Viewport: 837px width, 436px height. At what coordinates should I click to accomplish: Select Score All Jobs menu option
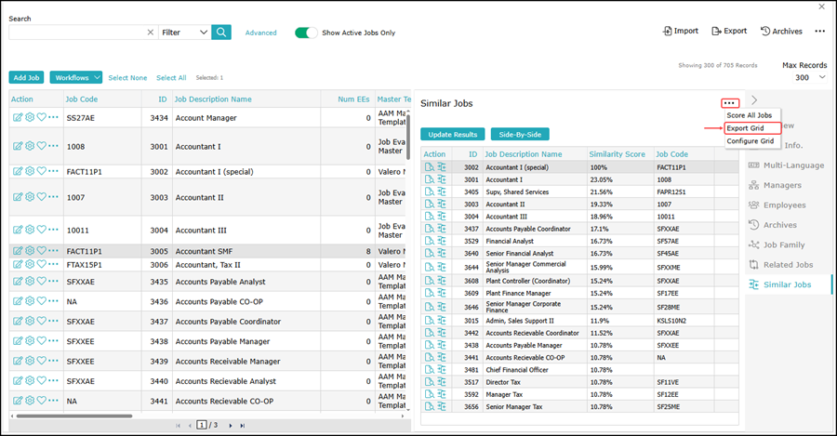pos(750,115)
